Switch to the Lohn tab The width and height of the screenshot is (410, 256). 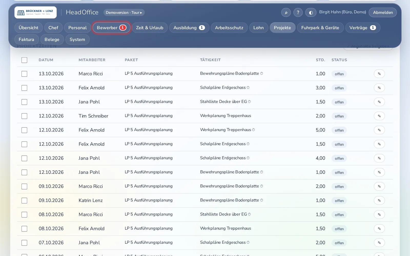[259, 28]
